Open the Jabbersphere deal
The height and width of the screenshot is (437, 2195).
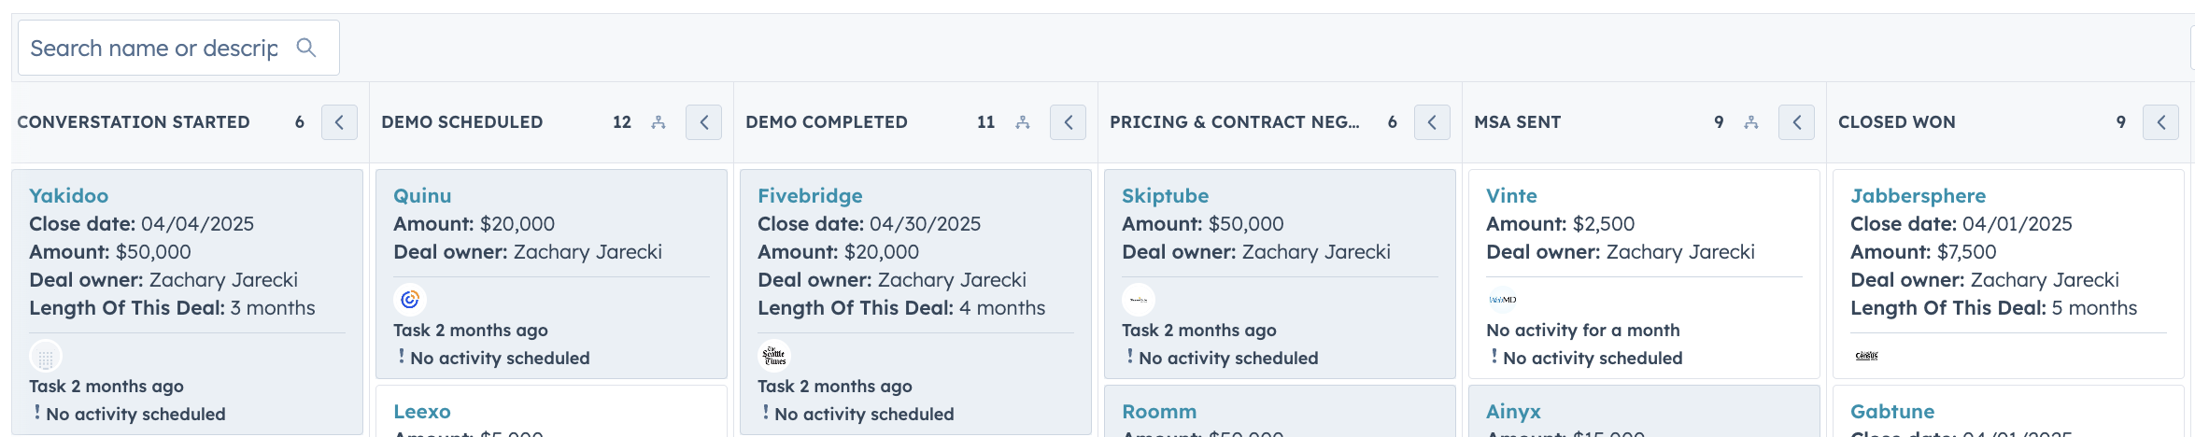tap(1918, 195)
